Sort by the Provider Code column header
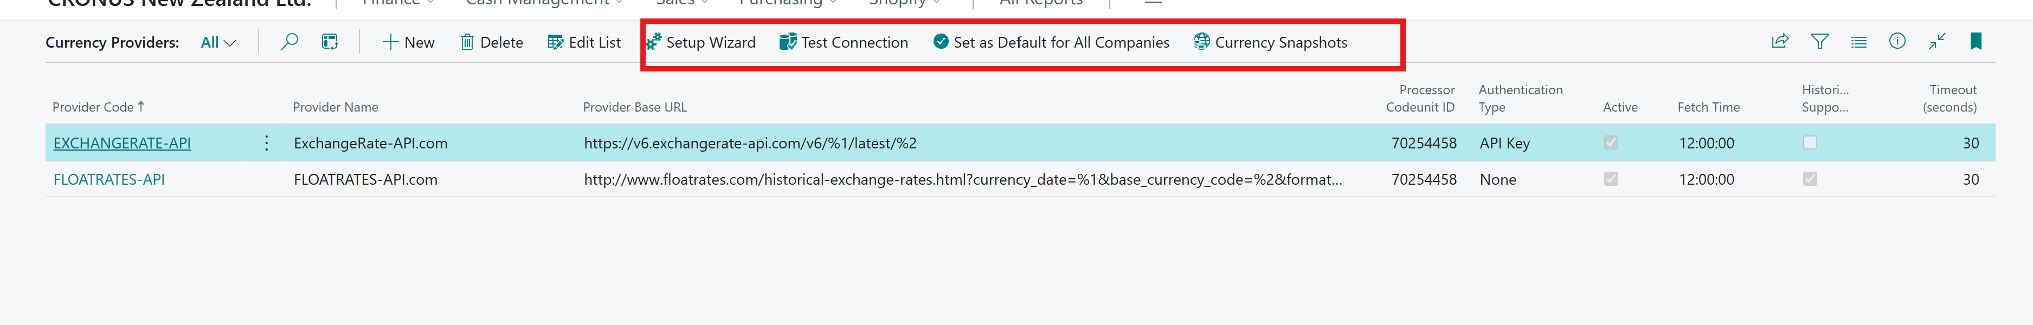Viewport: 2033px width, 325px height. (x=96, y=107)
